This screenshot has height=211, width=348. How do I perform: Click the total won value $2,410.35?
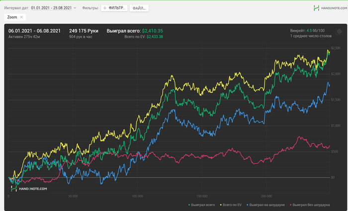click(x=153, y=31)
